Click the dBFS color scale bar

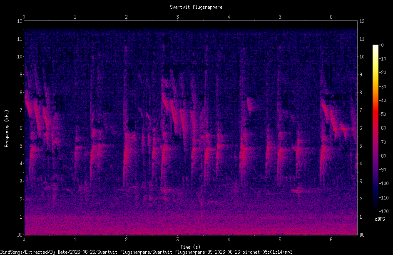375,128
